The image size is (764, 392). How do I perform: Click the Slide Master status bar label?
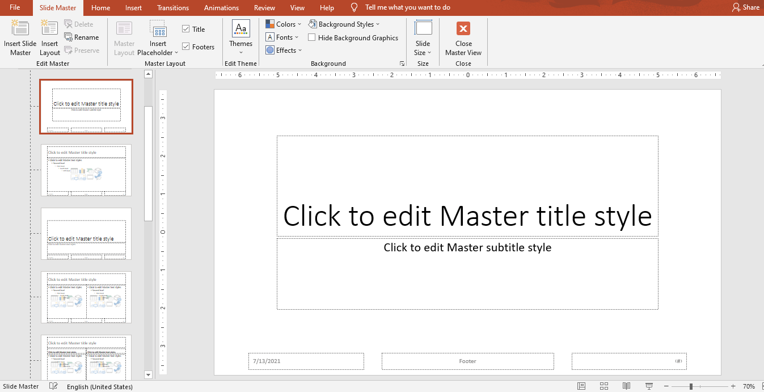click(x=21, y=386)
